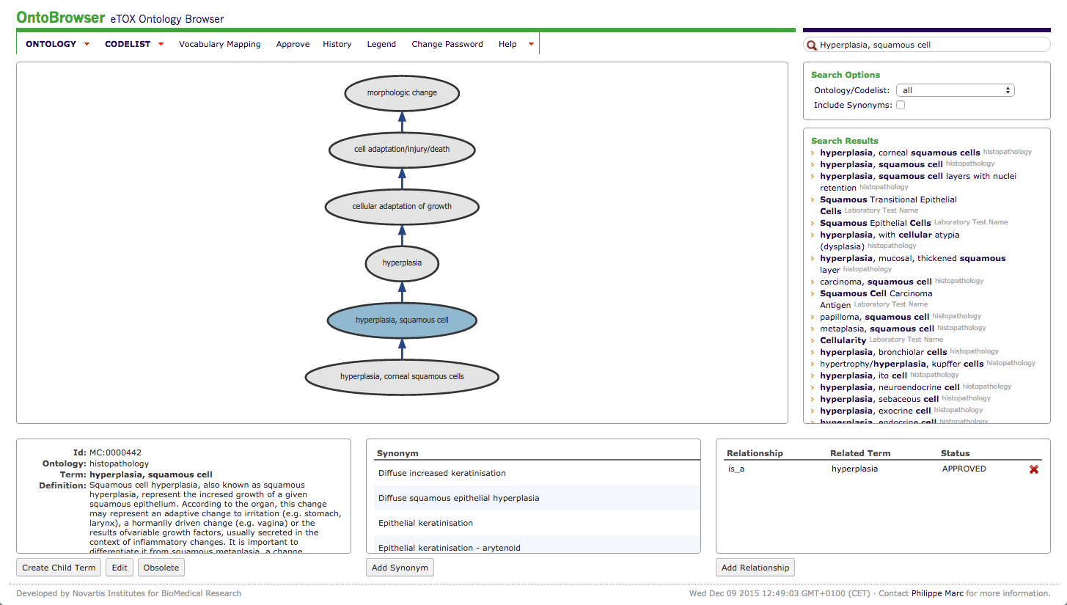
Task: Click the OntoBrowser logo
Action: pos(60,18)
